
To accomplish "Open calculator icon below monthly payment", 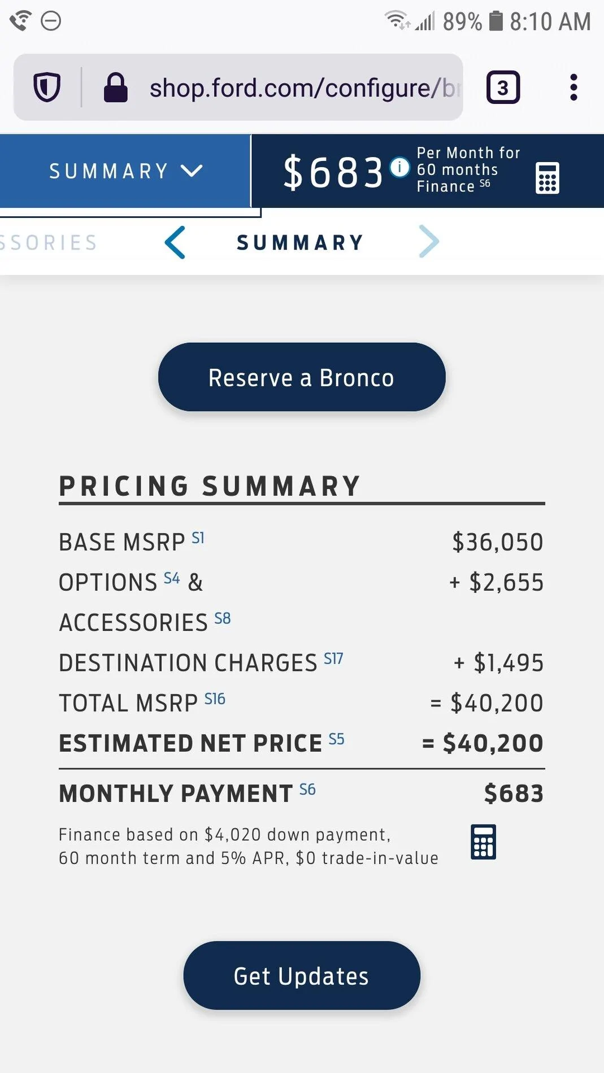I will point(484,841).
